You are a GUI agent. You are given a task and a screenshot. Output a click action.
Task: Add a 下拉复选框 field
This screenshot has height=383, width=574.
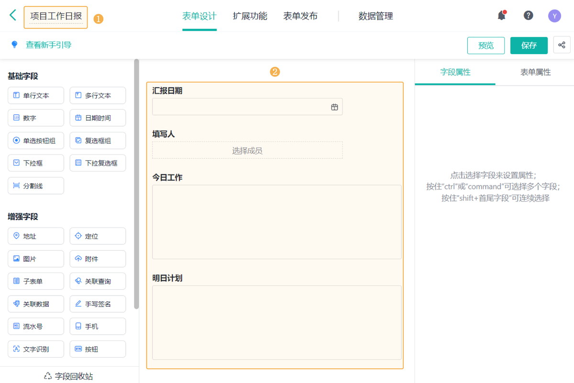point(98,163)
